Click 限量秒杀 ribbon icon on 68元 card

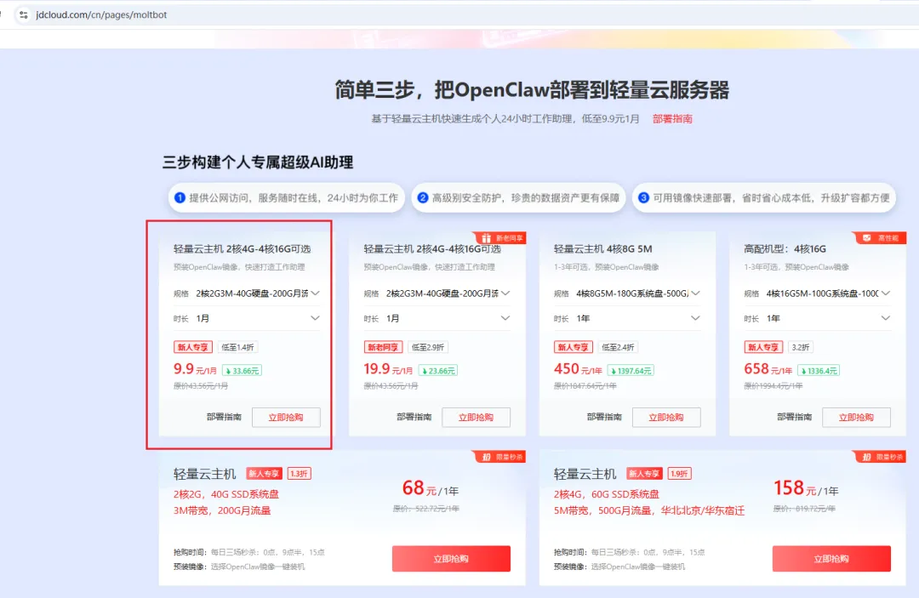[x=487, y=457]
